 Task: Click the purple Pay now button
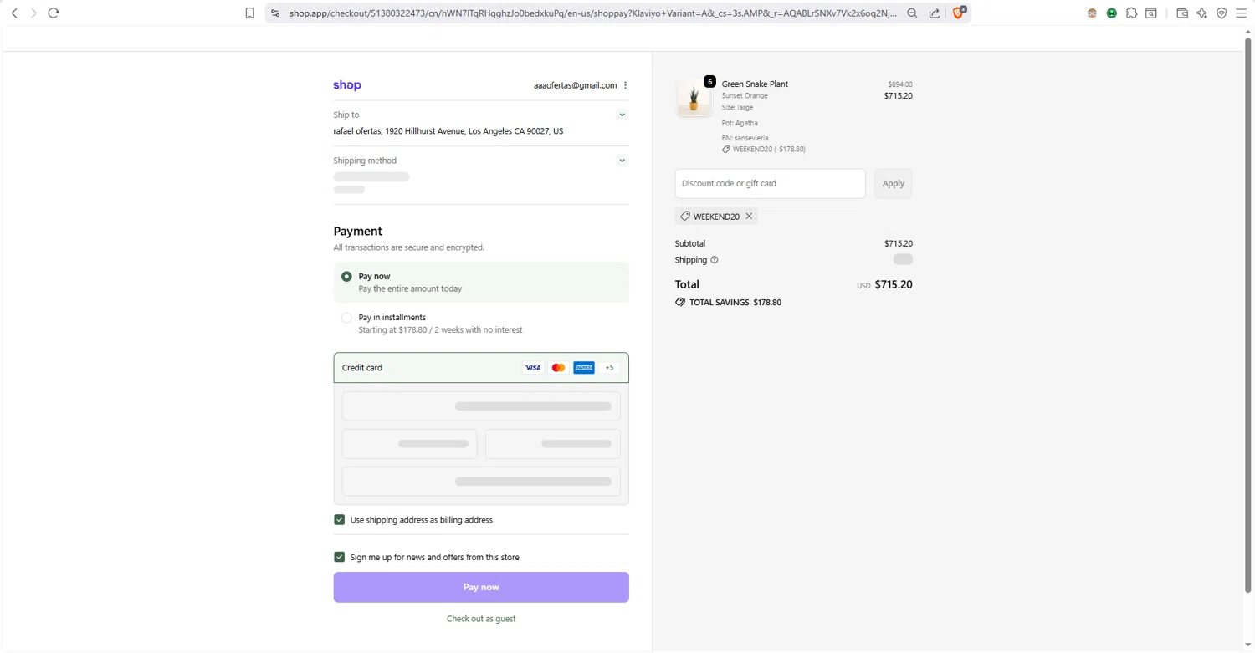481,587
